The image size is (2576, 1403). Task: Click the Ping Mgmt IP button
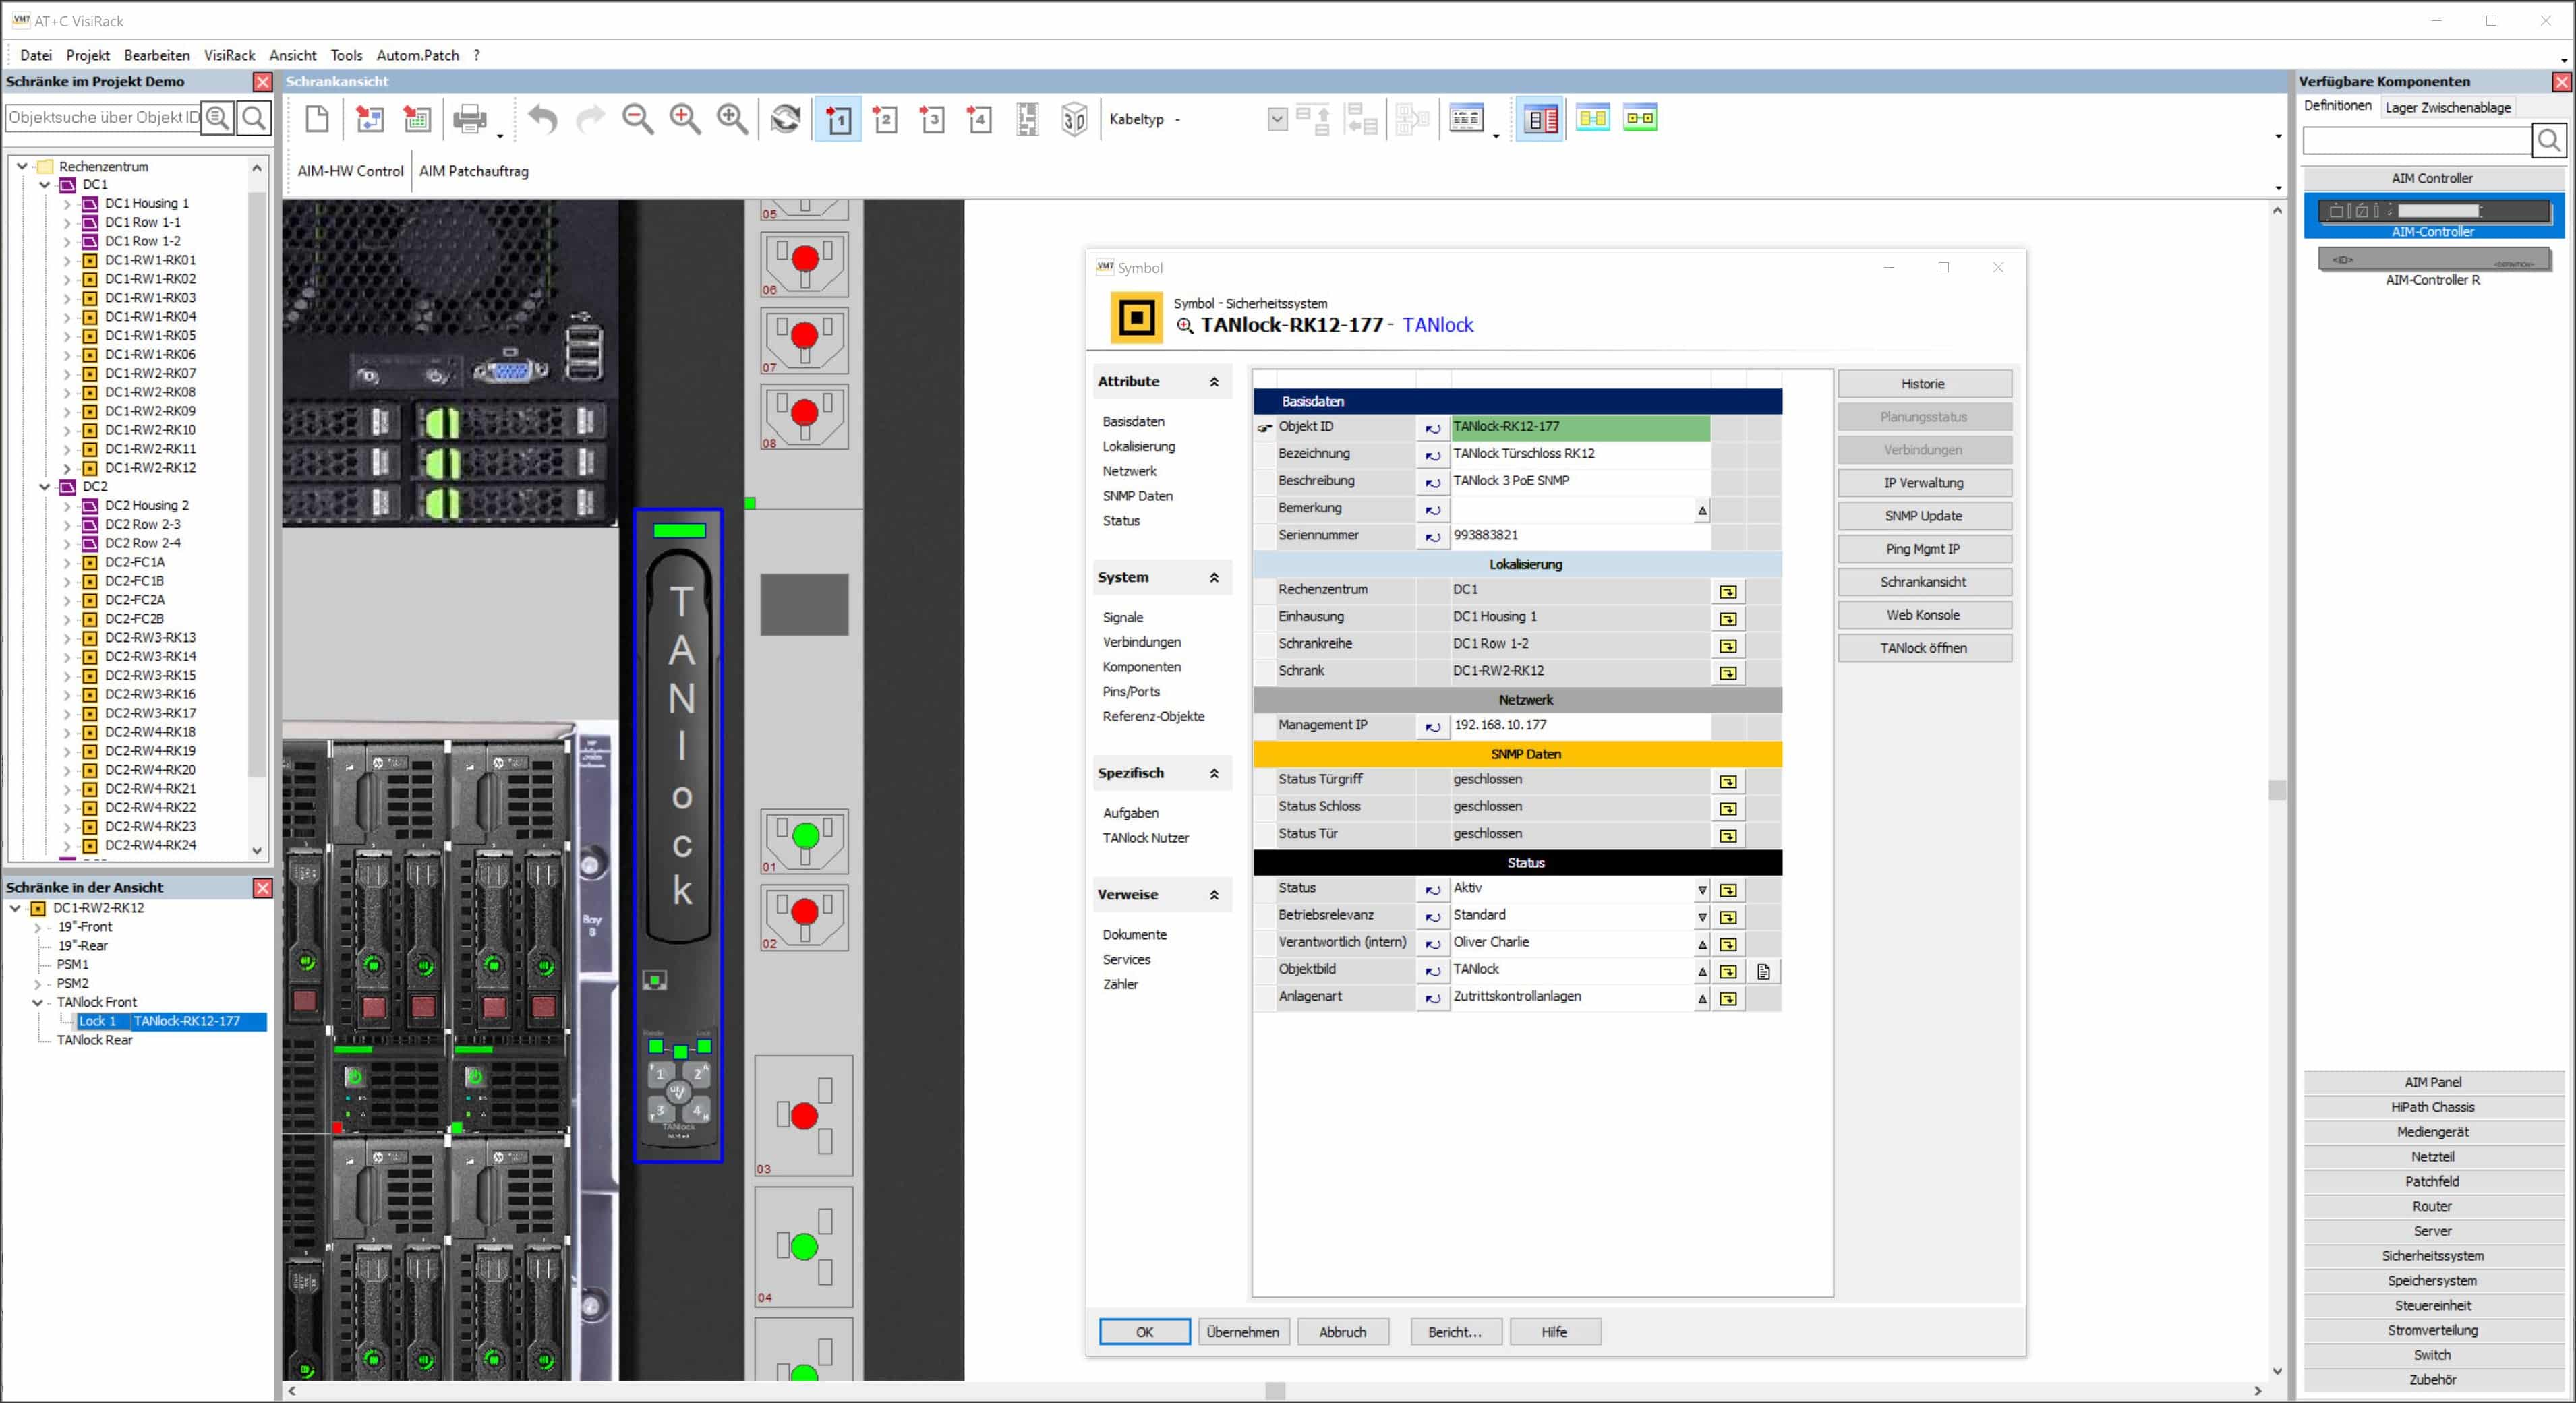pos(1923,549)
